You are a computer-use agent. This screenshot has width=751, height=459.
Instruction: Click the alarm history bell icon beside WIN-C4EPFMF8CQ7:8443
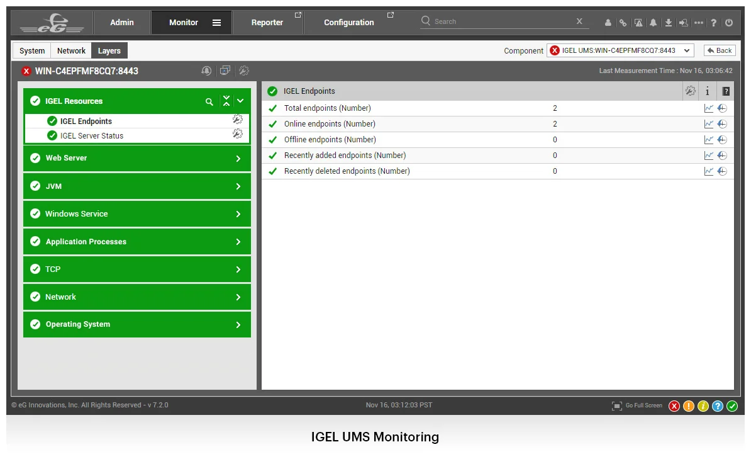[206, 71]
